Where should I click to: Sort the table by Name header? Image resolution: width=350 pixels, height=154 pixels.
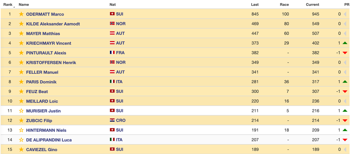pyautogui.click(x=24, y=4)
